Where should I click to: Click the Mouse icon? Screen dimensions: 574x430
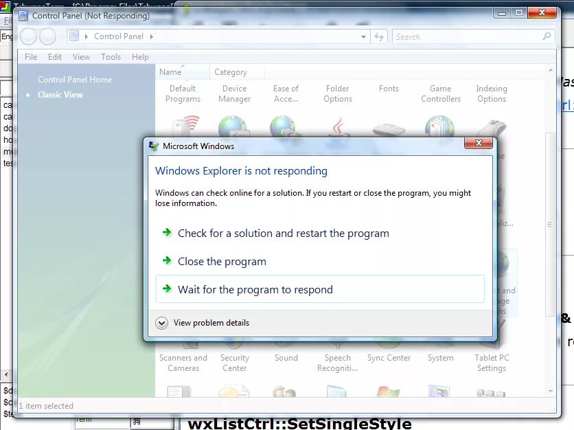tap(492, 128)
